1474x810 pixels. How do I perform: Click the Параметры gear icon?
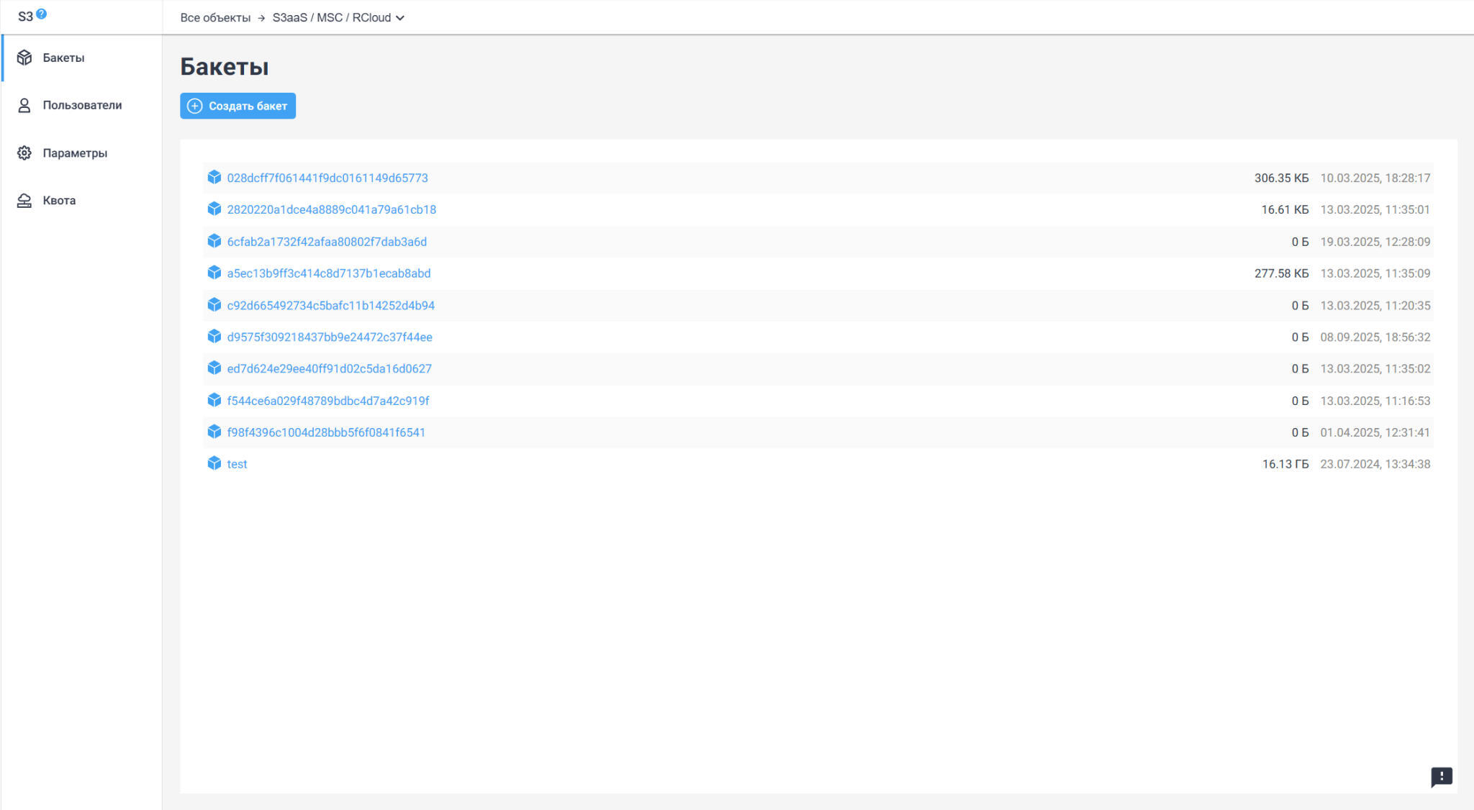click(x=24, y=153)
